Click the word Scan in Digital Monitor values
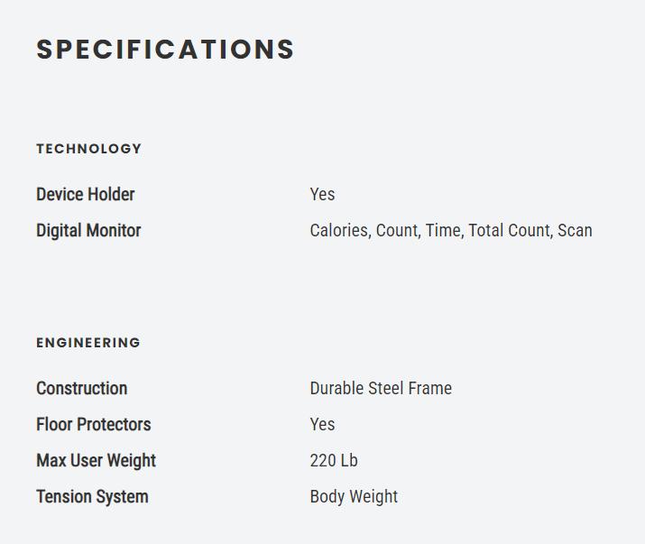This screenshot has width=645, height=544. [575, 230]
